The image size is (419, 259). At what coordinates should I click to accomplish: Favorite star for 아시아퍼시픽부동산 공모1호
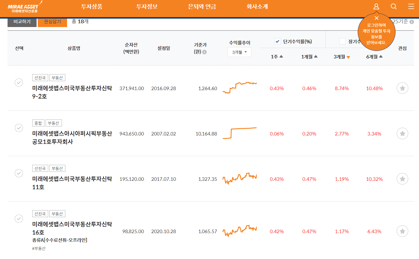402,133
